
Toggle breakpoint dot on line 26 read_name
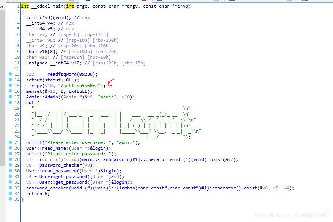(x=10, y=148)
